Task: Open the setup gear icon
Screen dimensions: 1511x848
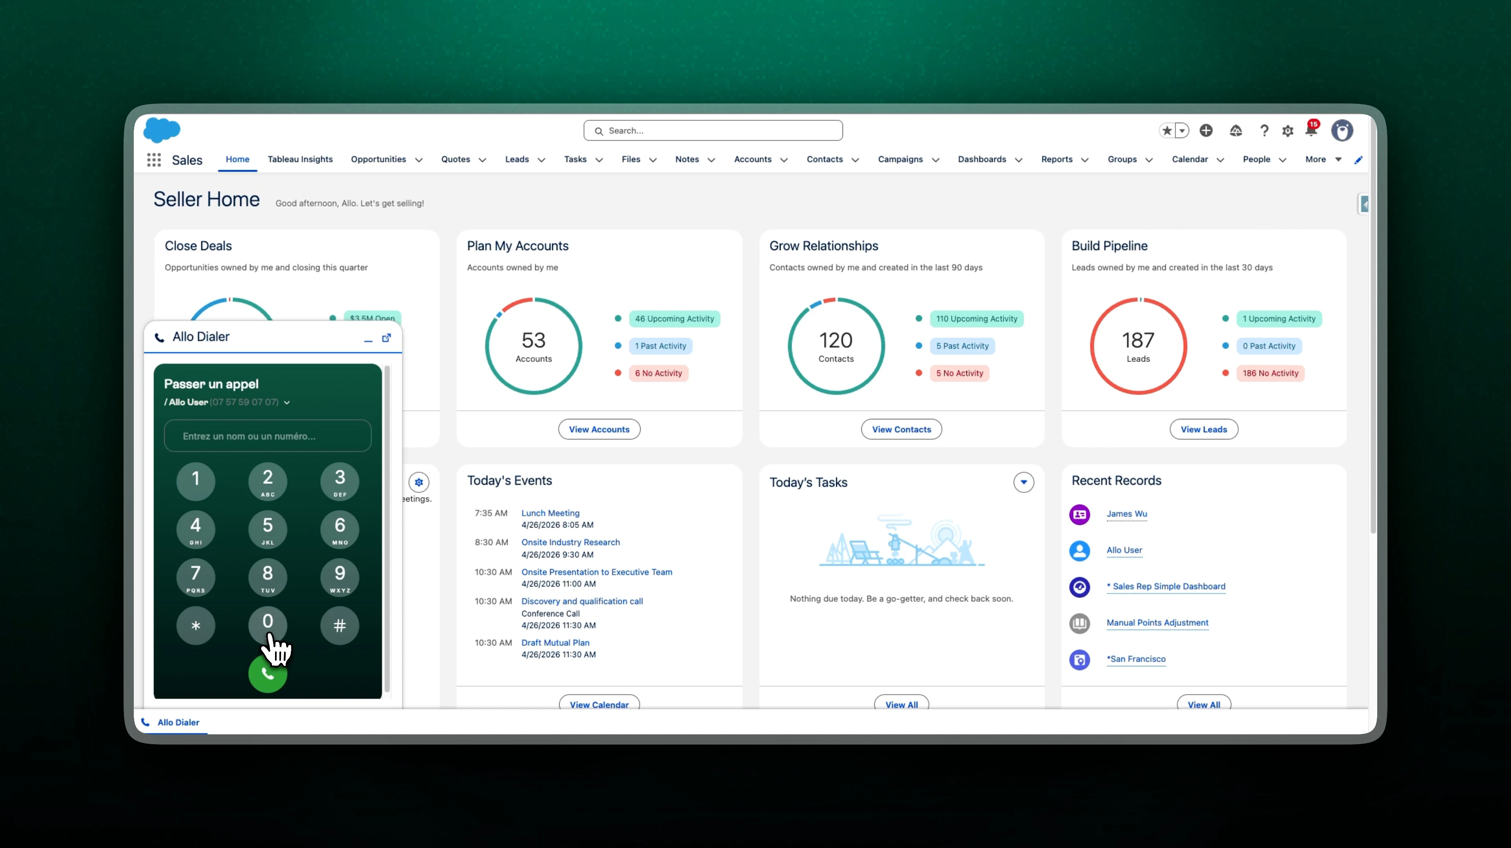Action: coord(1287,131)
